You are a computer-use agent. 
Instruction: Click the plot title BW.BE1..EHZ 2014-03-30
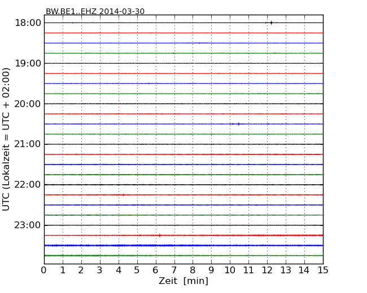tap(95, 11)
